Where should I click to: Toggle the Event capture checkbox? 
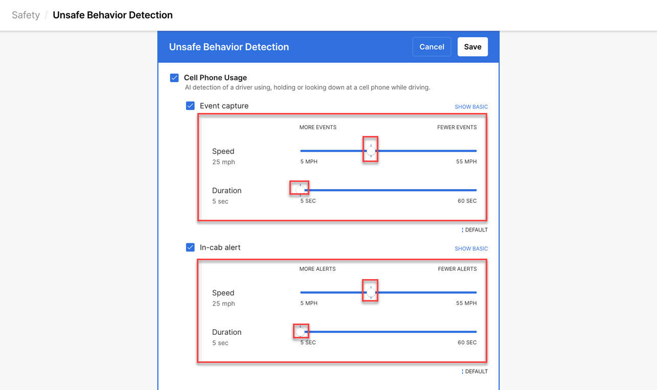pyautogui.click(x=190, y=106)
